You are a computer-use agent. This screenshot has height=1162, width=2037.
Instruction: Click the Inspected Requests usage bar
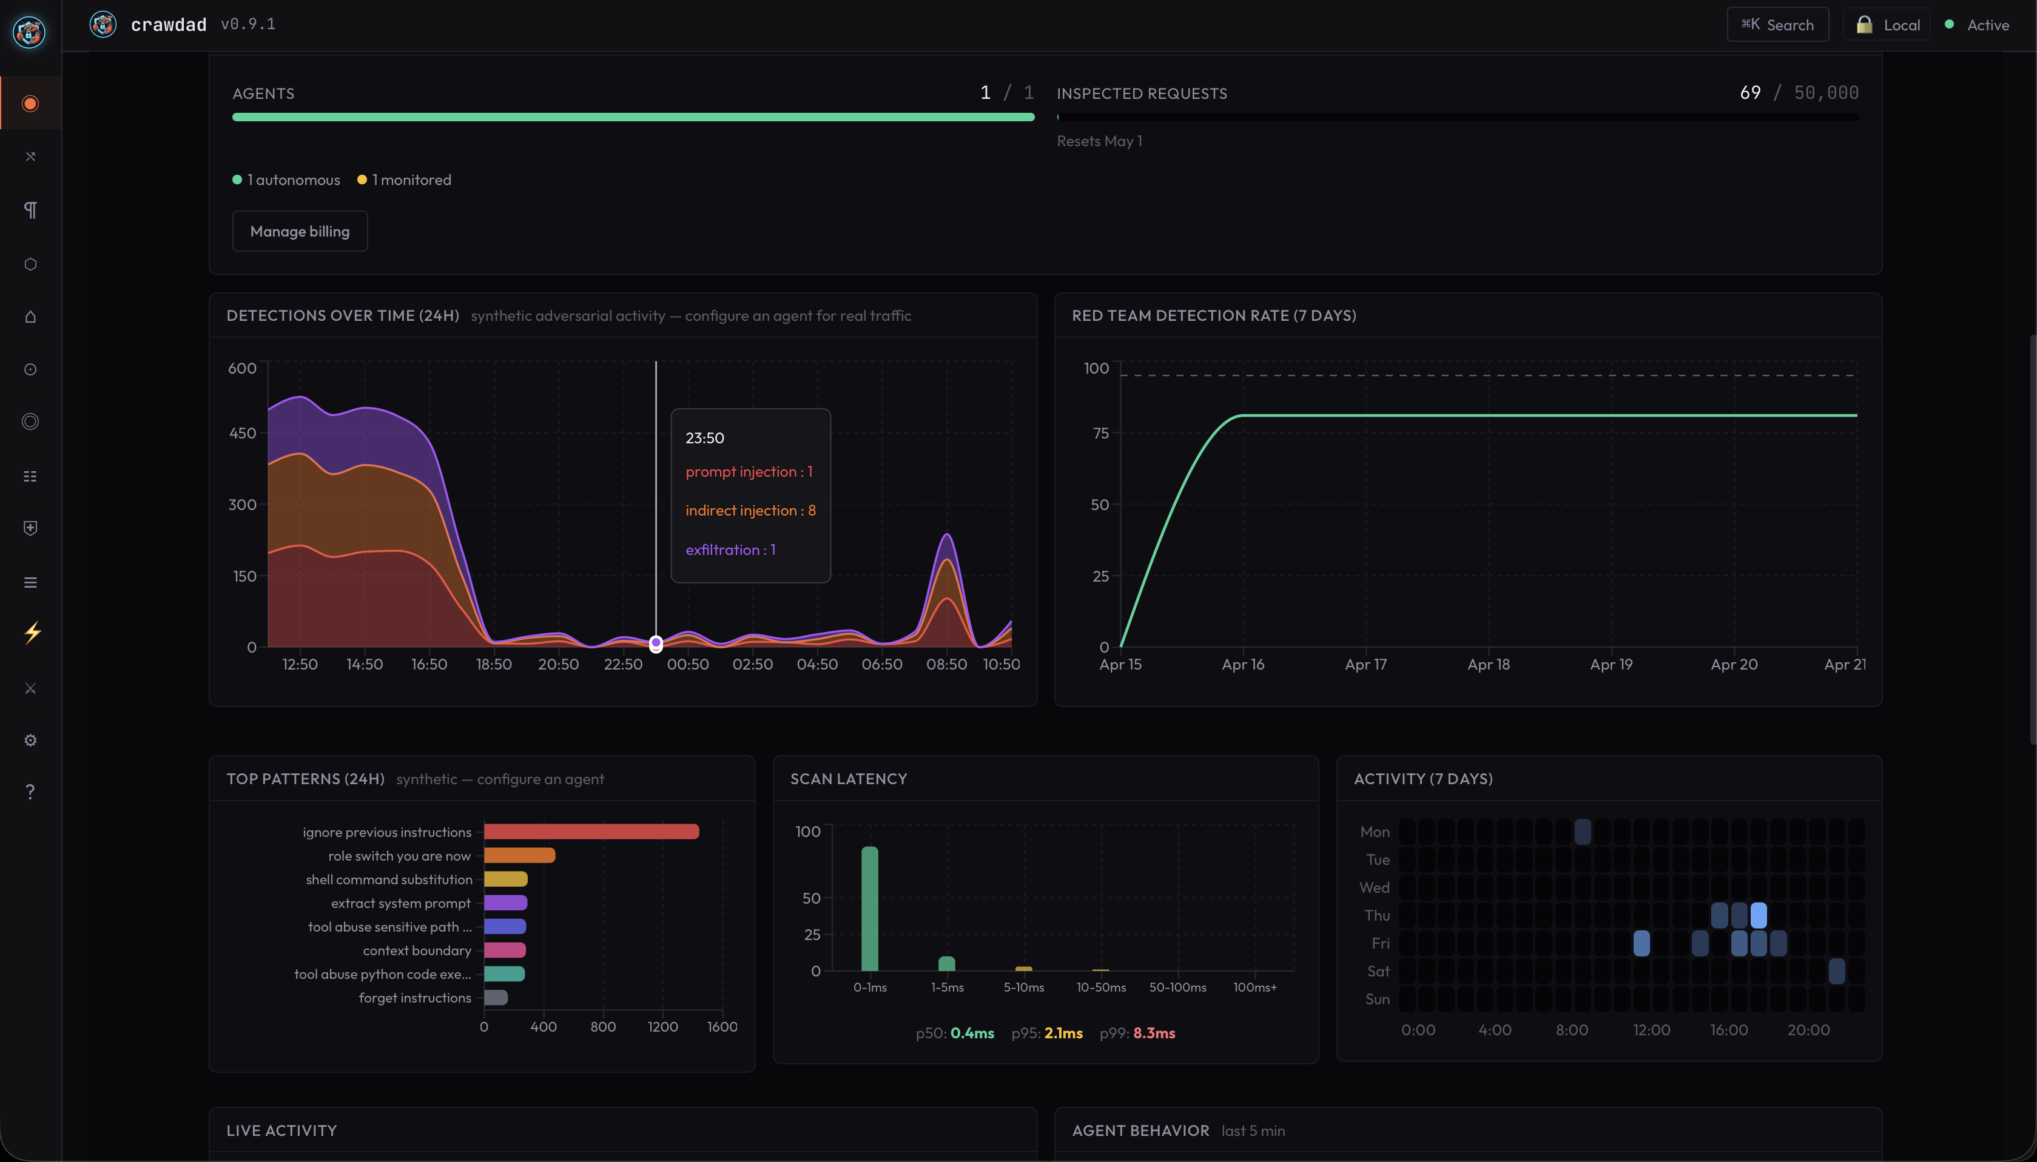[x=1458, y=117]
